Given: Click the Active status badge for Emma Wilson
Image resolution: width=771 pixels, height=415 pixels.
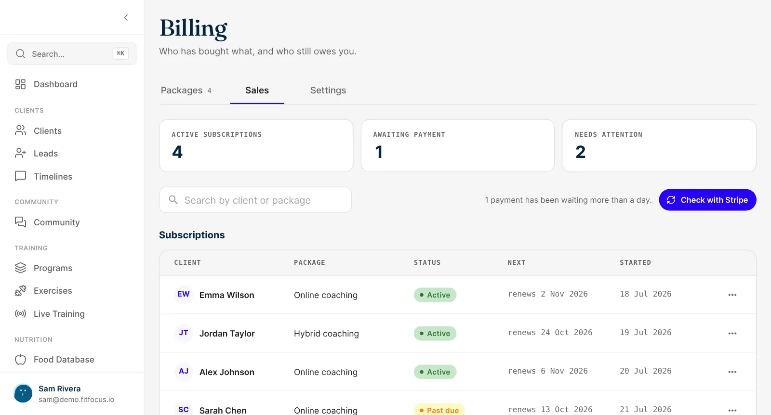Looking at the screenshot, I should point(435,295).
